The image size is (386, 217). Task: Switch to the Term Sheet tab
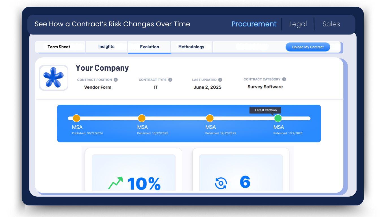coord(59,47)
